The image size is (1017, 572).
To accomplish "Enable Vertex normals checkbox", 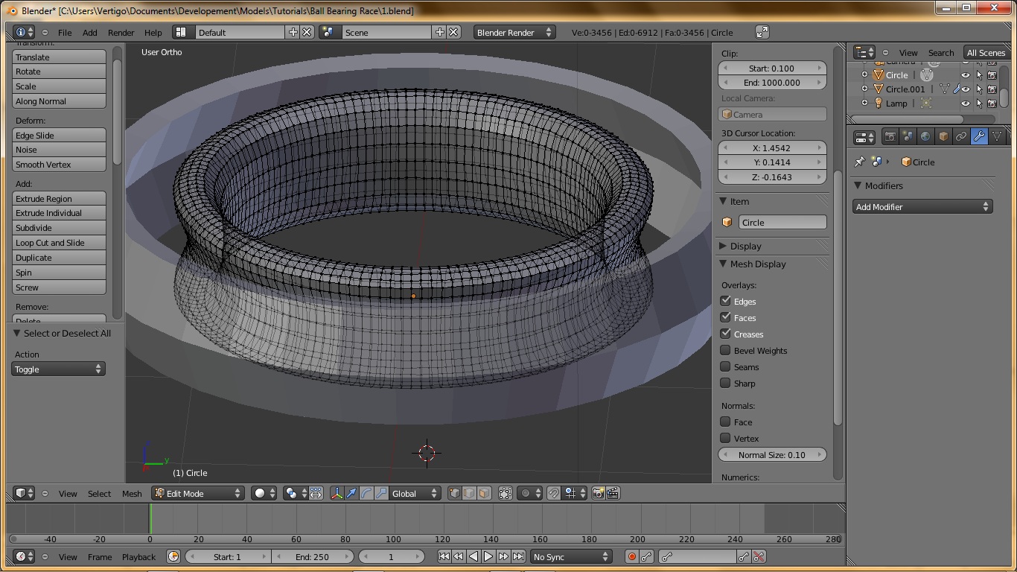I will (725, 438).
